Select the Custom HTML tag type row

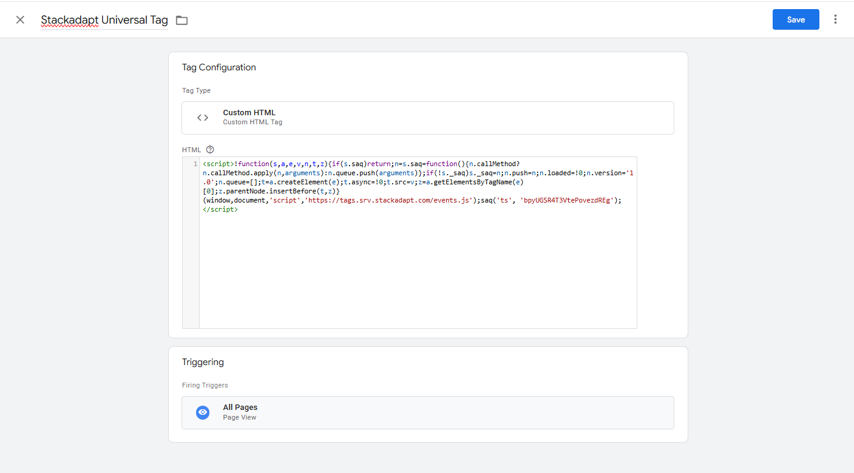(428, 118)
